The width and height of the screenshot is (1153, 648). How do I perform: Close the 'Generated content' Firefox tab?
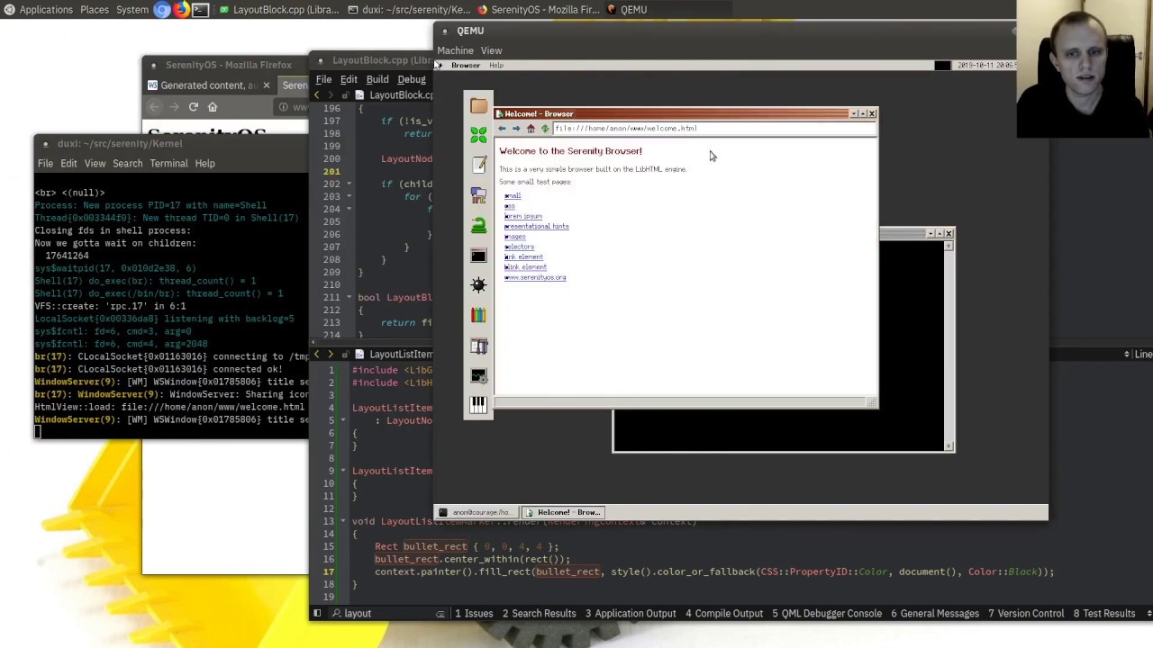point(266,85)
